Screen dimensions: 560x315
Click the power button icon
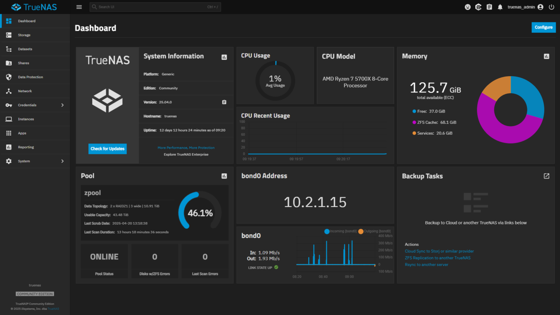coord(551,7)
